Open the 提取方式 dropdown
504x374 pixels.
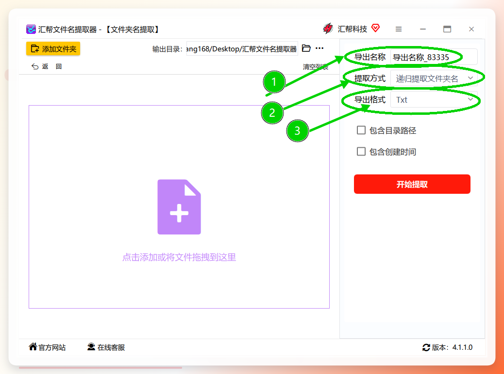(x=434, y=78)
